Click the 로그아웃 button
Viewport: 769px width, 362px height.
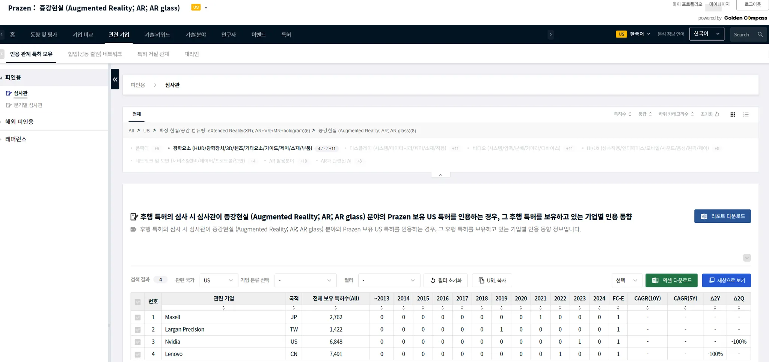point(752,5)
